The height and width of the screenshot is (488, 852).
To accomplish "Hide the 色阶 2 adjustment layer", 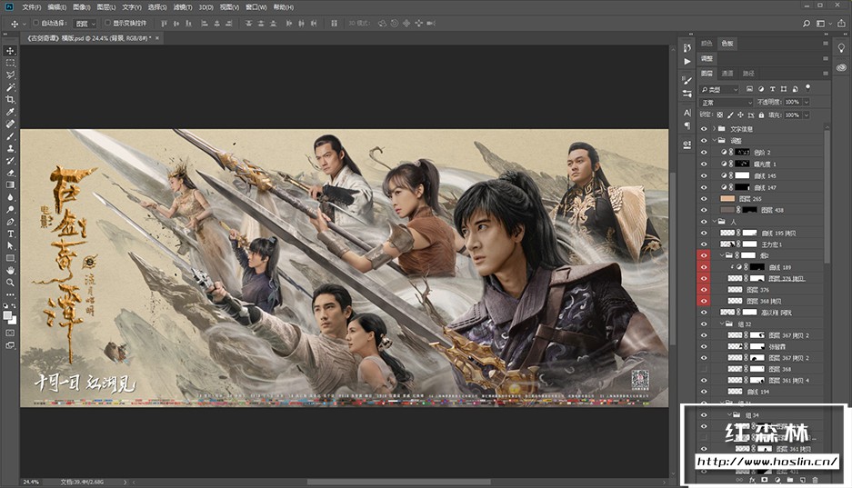I will coord(704,153).
